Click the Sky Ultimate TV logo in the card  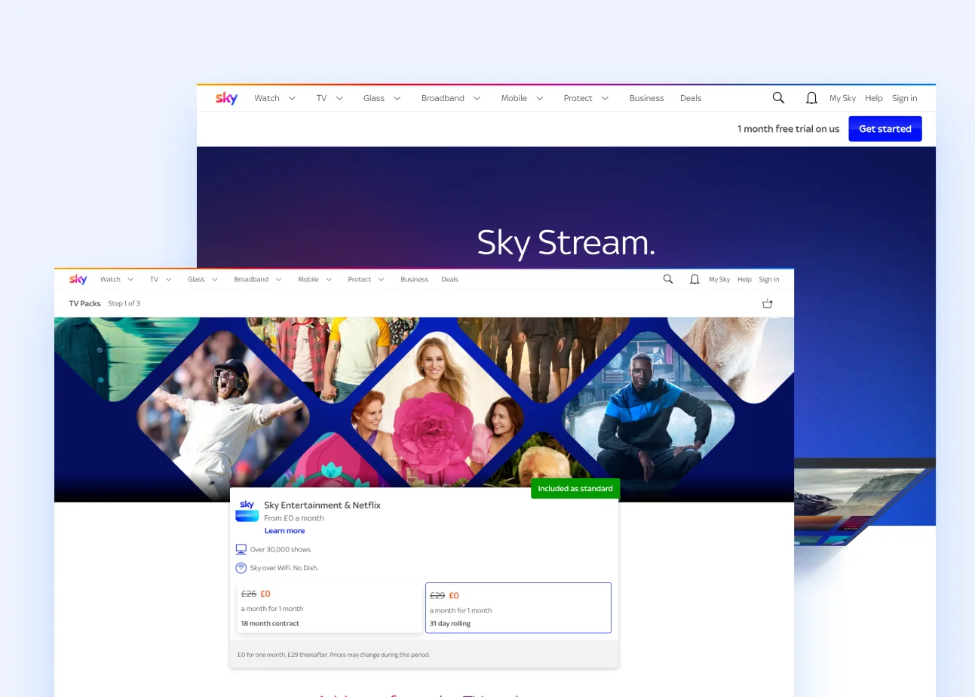click(x=247, y=511)
